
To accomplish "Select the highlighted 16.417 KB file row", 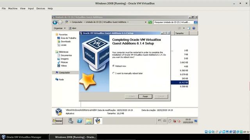I will [x=180, y=82].
